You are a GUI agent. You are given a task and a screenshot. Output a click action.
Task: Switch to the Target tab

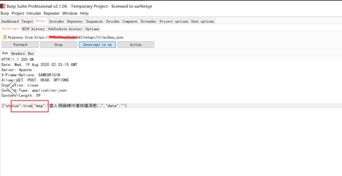[x=27, y=21]
